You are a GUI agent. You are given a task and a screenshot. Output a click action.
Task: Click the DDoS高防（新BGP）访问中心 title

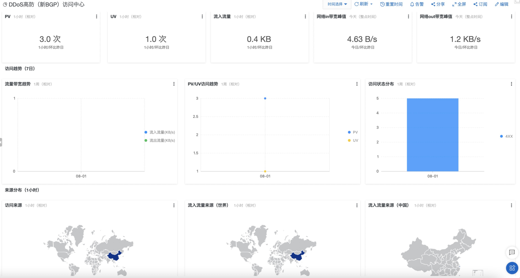(46, 5)
